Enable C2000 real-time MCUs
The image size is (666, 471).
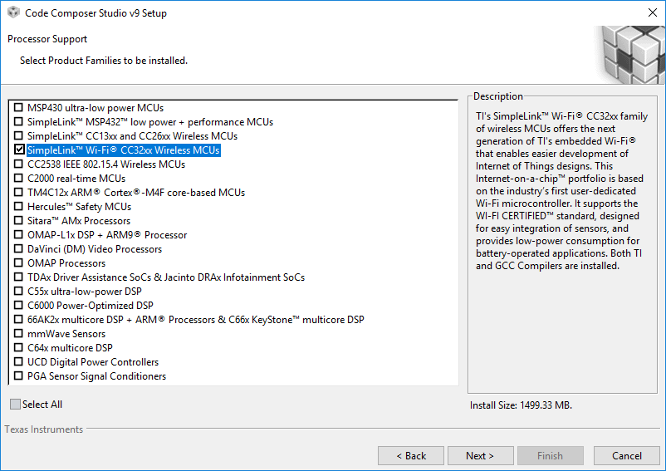(x=18, y=178)
